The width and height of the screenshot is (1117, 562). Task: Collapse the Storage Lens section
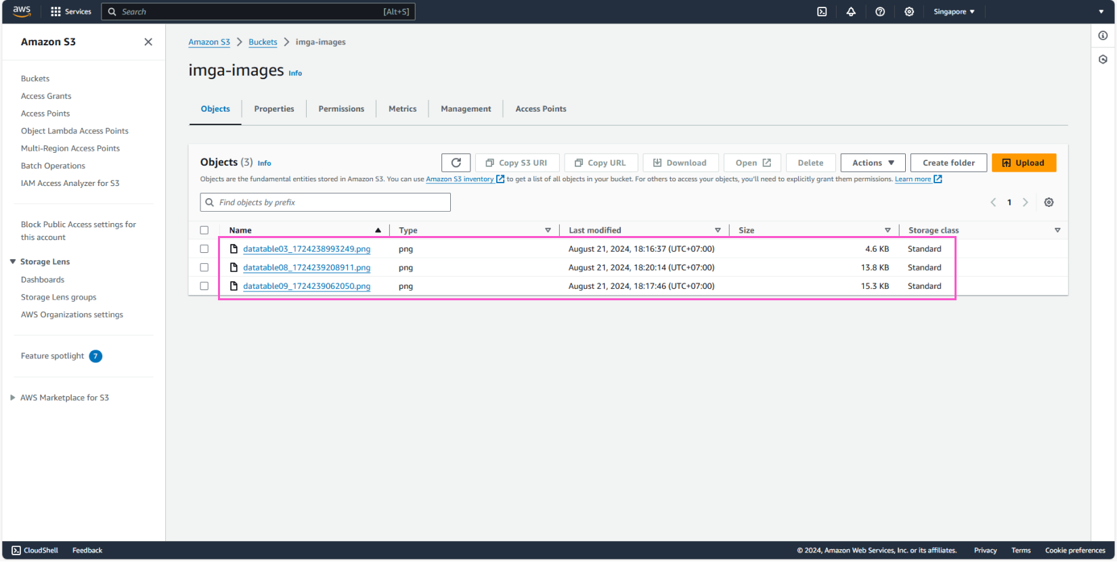pyautogui.click(x=13, y=262)
